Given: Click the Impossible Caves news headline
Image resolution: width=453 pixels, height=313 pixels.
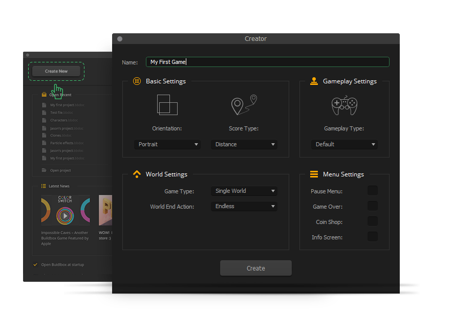Looking at the screenshot, I should pos(64,238).
